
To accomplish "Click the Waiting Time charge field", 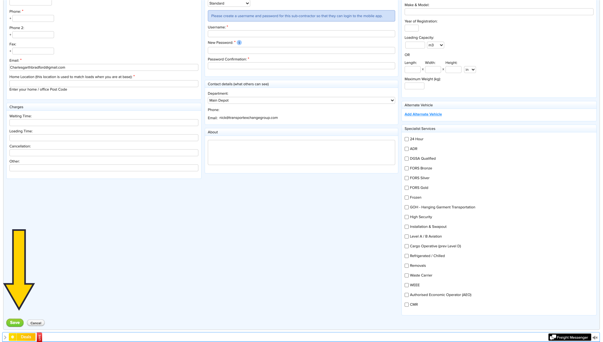I will coord(104,123).
